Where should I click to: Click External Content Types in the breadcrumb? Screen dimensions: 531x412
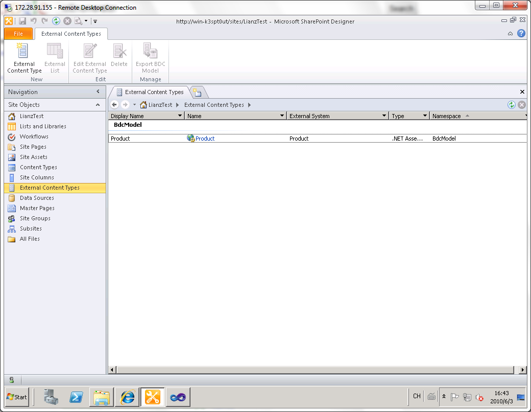[x=214, y=105]
